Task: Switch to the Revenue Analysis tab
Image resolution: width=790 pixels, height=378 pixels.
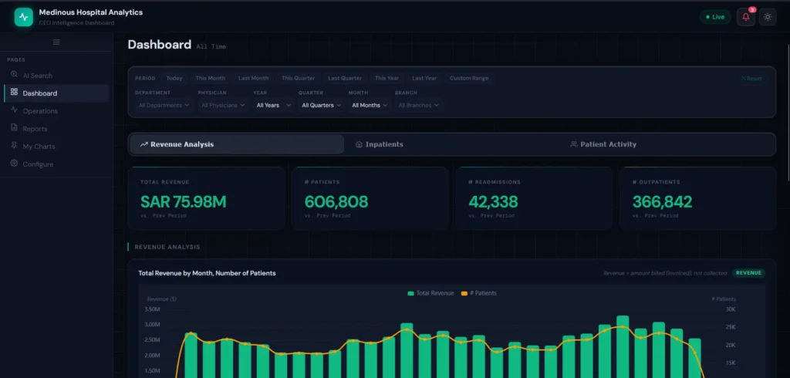Action: (x=237, y=144)
